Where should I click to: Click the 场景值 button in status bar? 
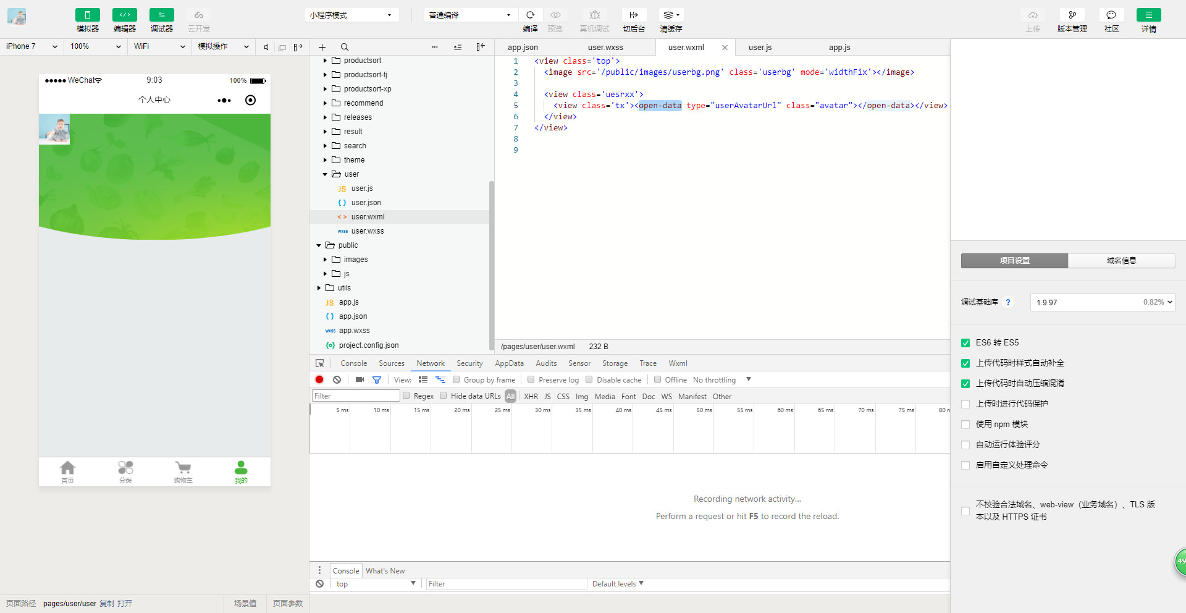coord(245,604)
